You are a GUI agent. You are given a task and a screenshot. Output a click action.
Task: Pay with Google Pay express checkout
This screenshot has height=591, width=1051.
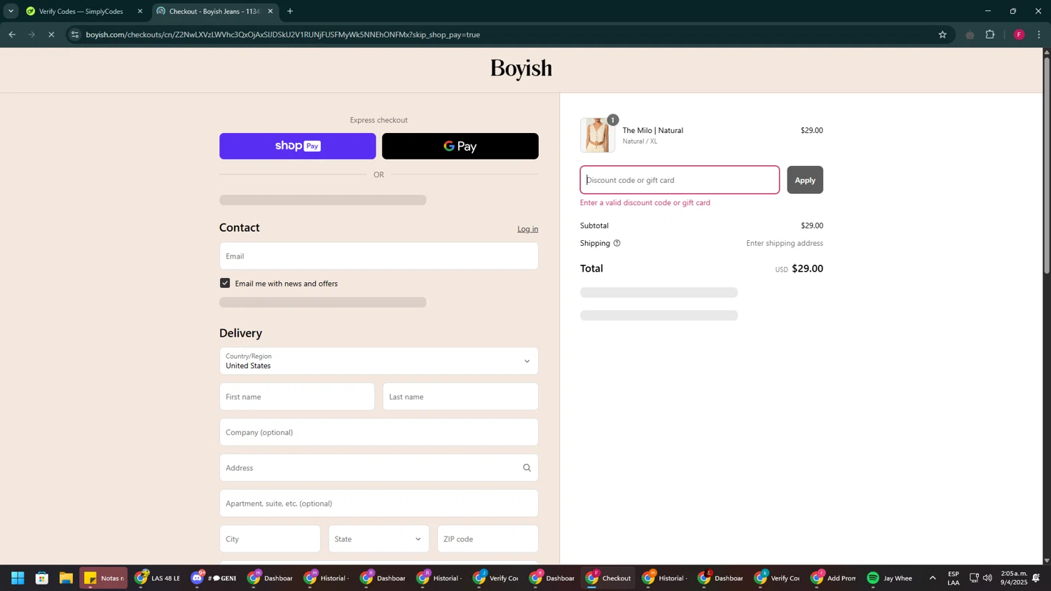(460, 146)
